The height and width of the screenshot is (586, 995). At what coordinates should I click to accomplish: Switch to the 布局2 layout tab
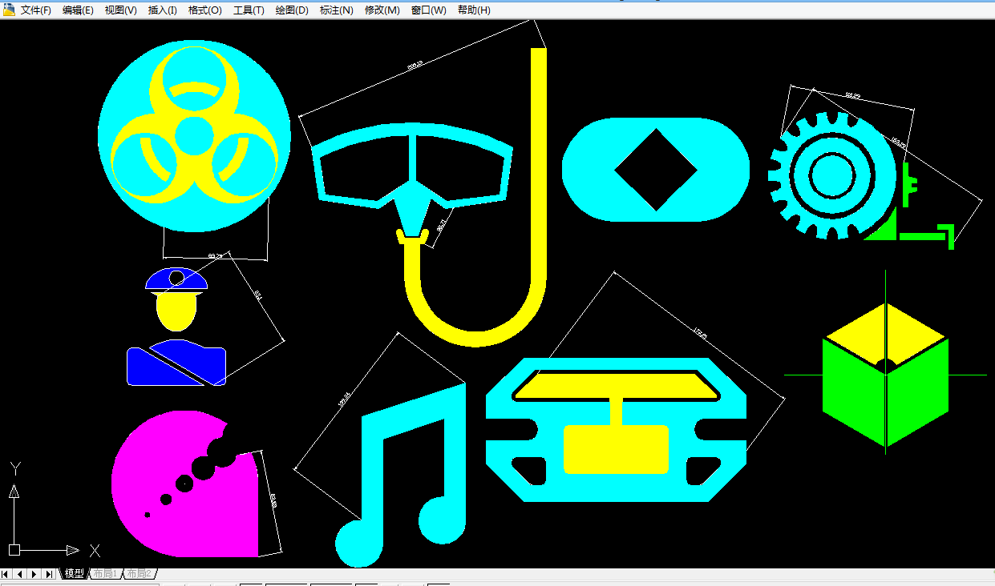[x=139, y=574]
